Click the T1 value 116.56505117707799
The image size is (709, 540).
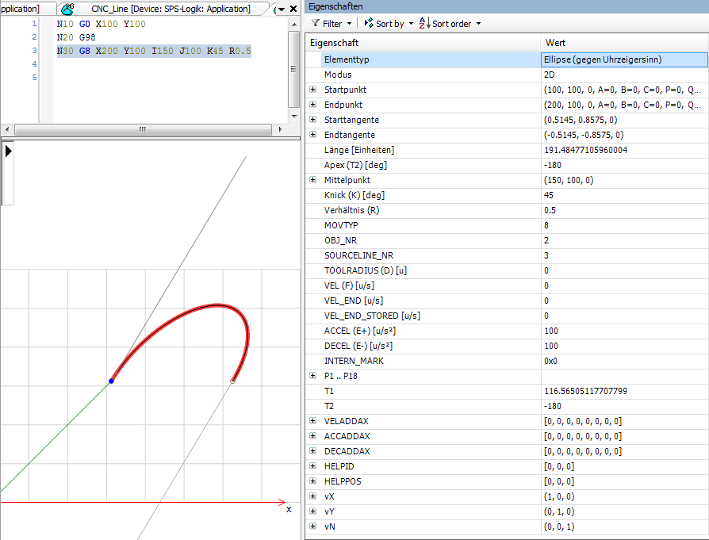tap(624, 391)
